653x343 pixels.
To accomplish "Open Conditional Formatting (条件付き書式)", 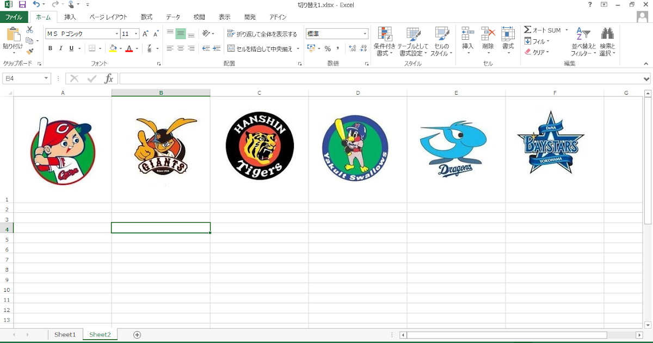I will (x=385, y=42).
